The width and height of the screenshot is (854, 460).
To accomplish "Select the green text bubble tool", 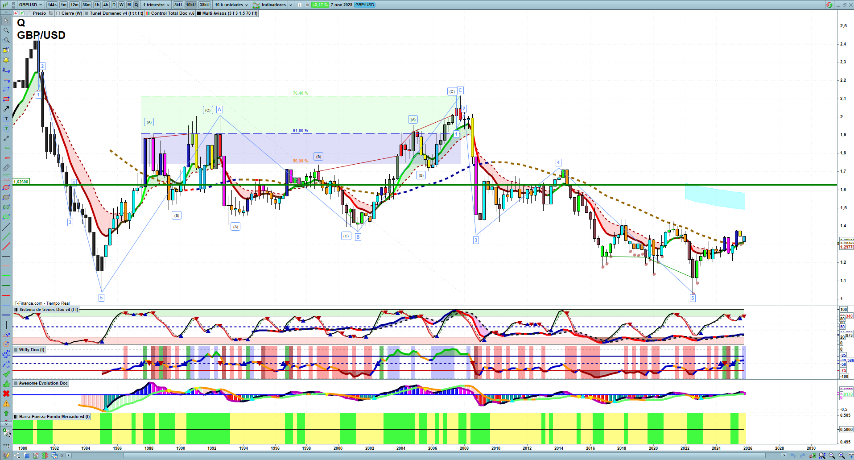I will click(6, 128).
